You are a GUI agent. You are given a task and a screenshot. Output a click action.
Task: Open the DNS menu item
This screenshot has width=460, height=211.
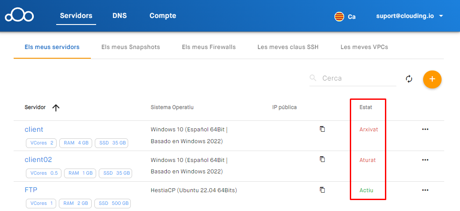point(119,16)
